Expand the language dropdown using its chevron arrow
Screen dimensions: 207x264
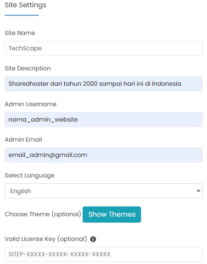[198, 191]
